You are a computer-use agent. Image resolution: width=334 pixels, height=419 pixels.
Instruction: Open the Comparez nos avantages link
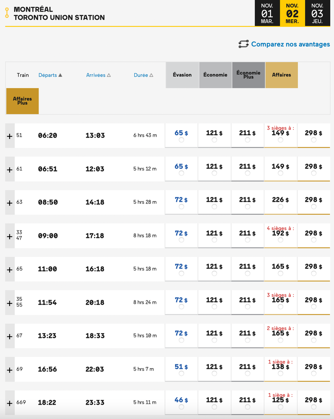290,44
